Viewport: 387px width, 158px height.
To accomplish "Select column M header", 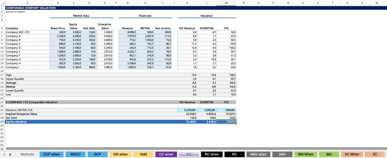I will [226, 3].
